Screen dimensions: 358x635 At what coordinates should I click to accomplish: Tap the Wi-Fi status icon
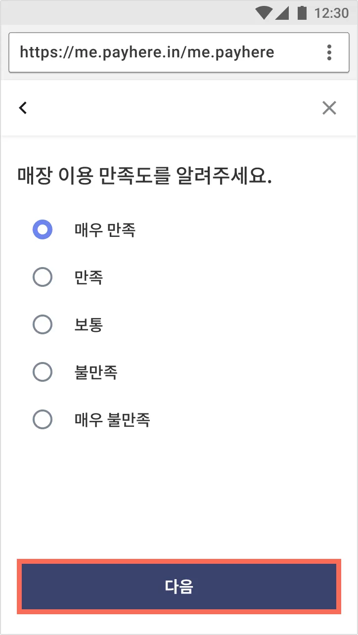coord(264,13)
